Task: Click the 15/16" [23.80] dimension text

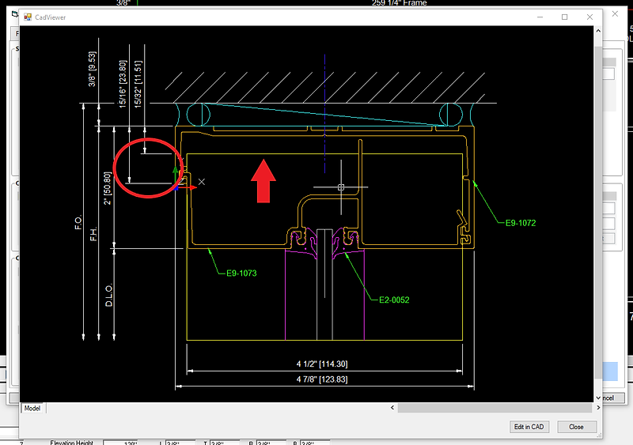Action: point(123,84)
